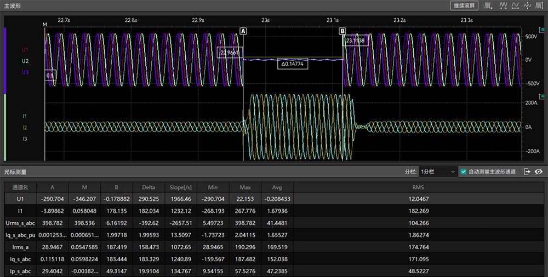Toggle the 自动测量主波形通道 checkbox

pos(464,172)
